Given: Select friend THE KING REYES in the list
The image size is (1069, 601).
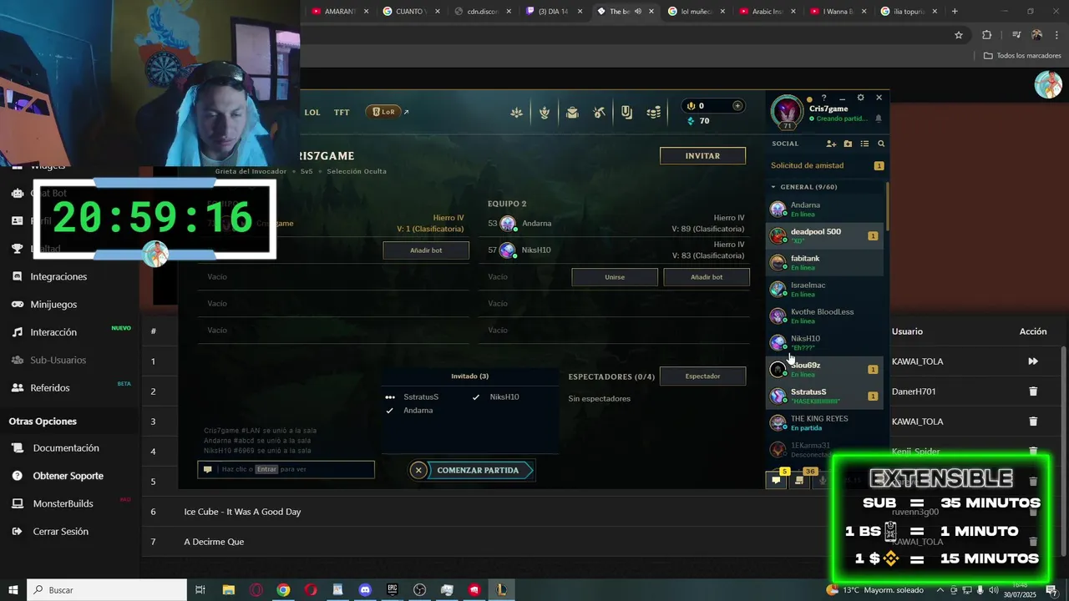Looking at the screenshot, I should click(x=824, y=422).
